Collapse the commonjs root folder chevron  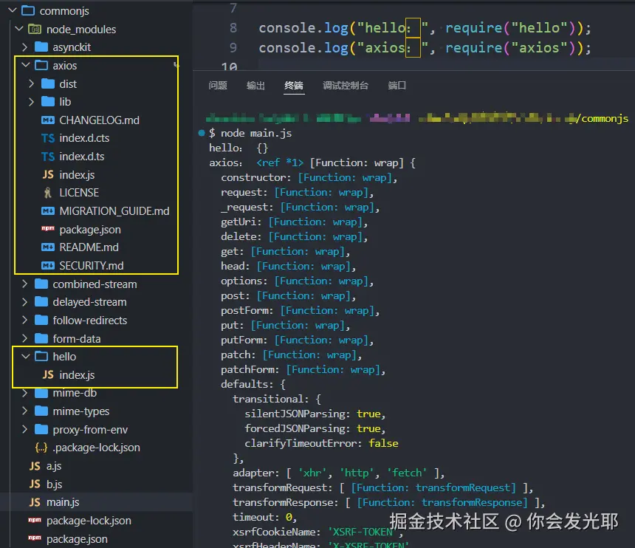[x=13, y=10]
